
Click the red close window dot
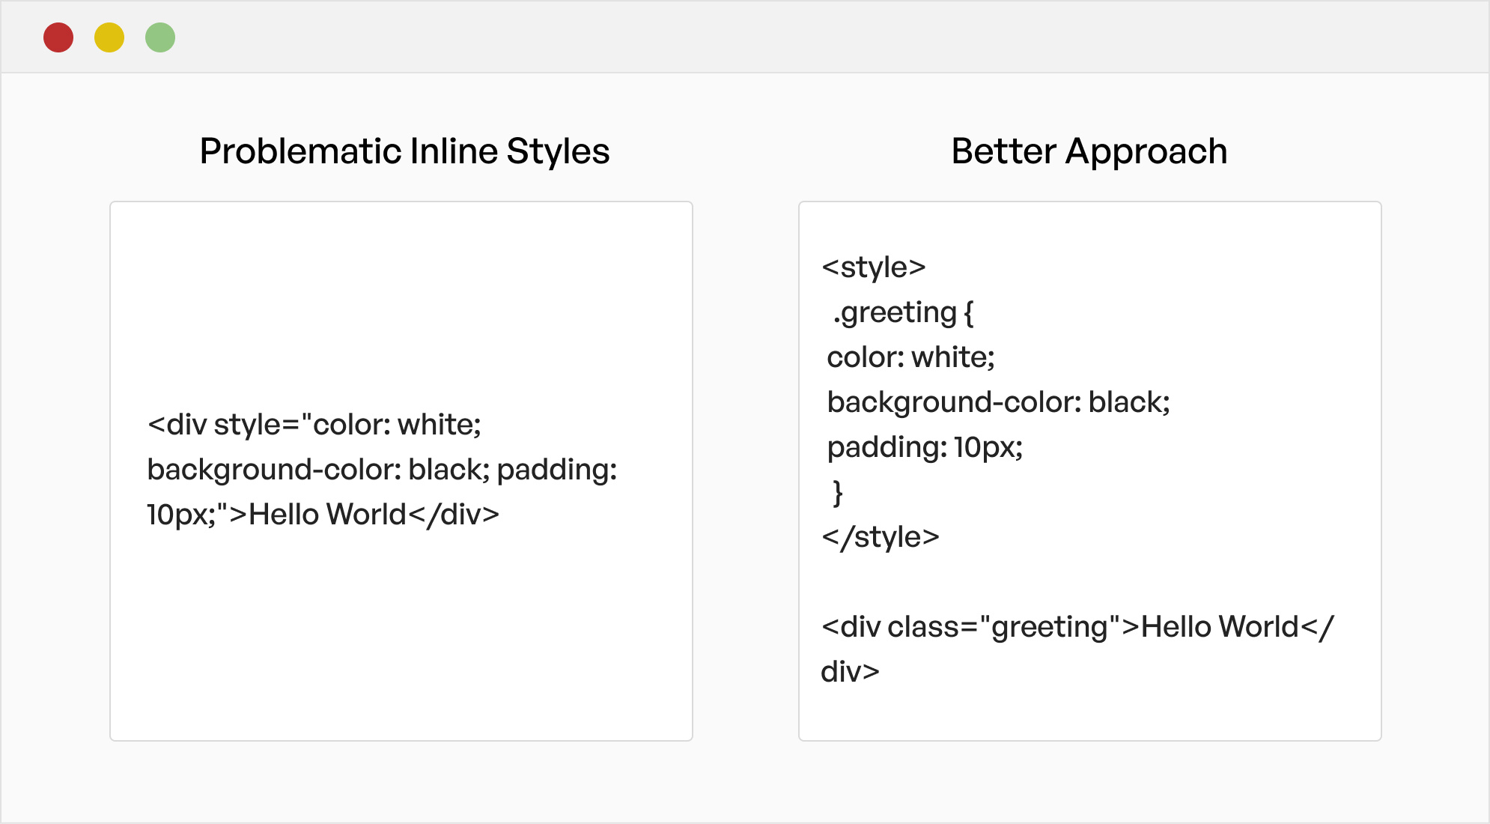58,37
